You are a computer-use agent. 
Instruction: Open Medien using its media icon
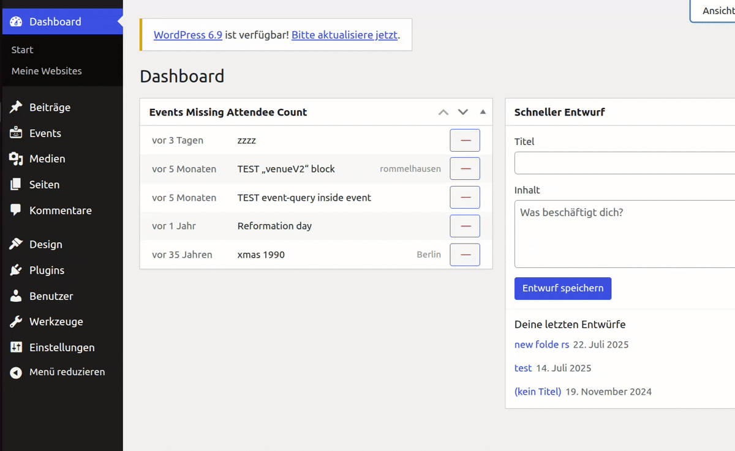pos(16,158)
